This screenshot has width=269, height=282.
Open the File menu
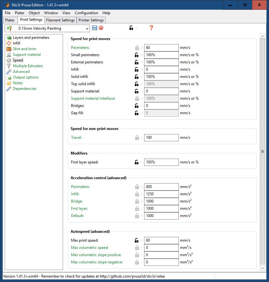(8, 13)
